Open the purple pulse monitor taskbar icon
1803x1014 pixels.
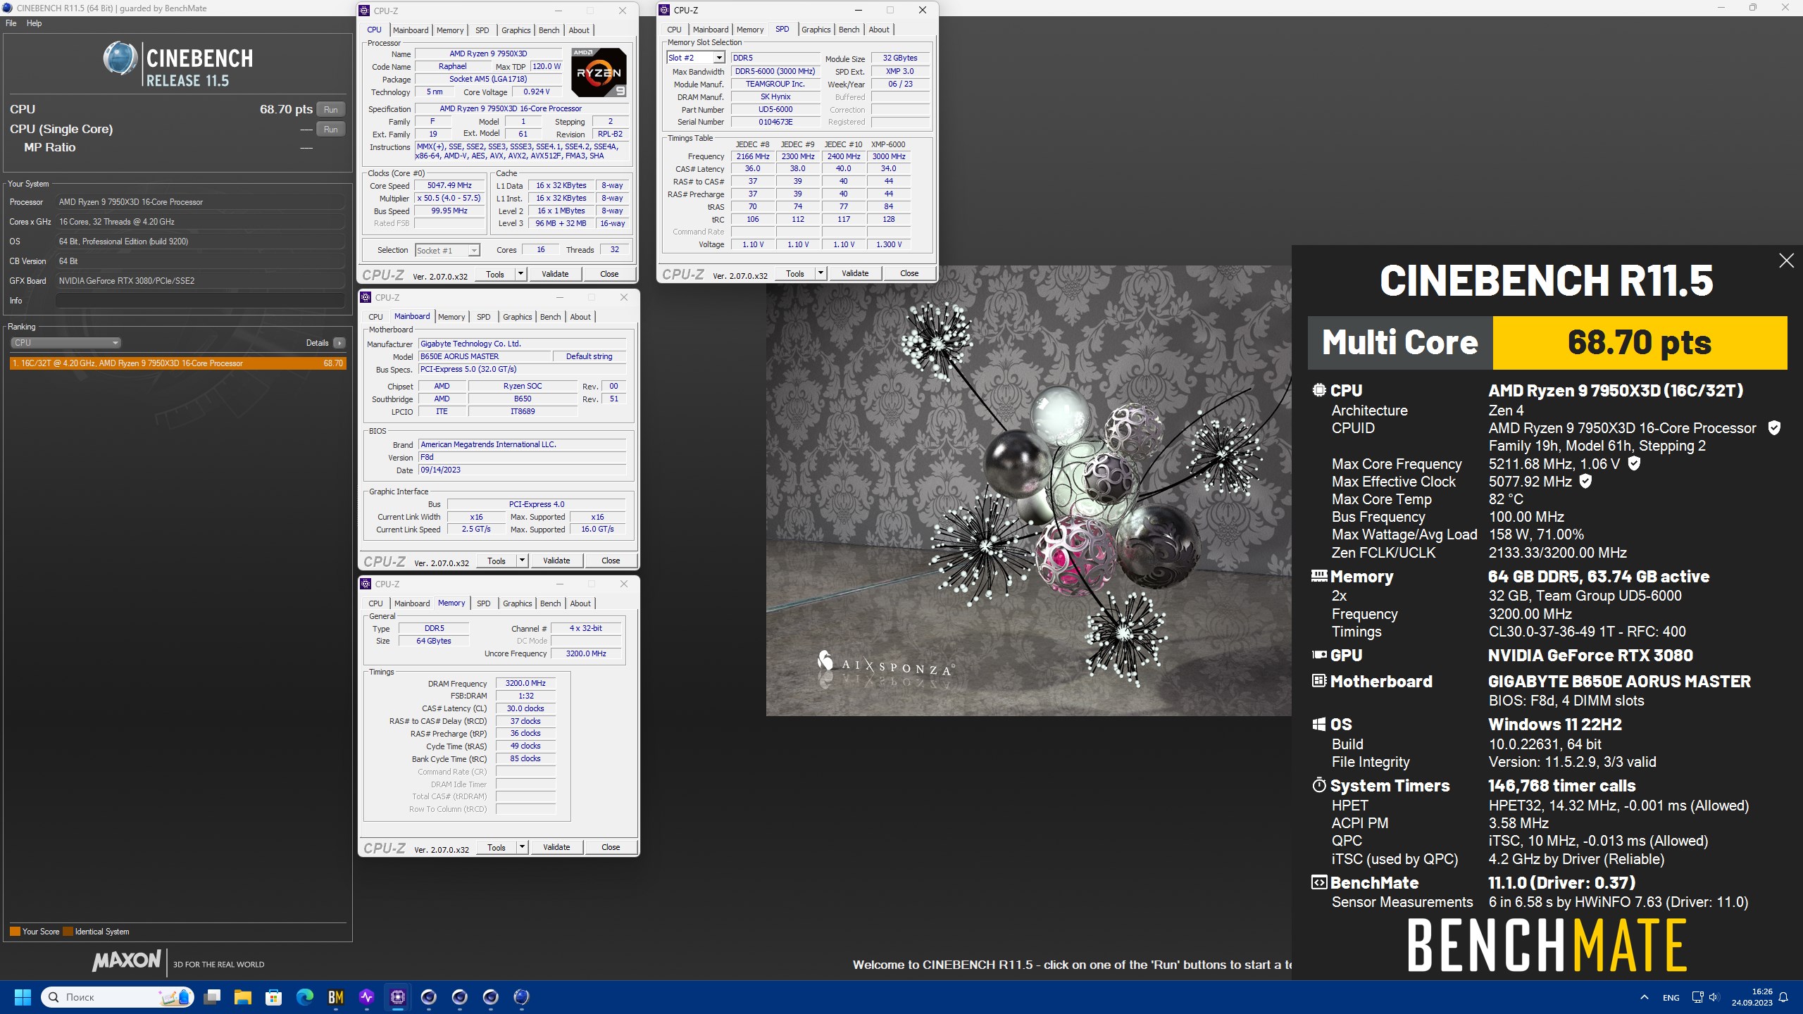(x=367, y=997)
